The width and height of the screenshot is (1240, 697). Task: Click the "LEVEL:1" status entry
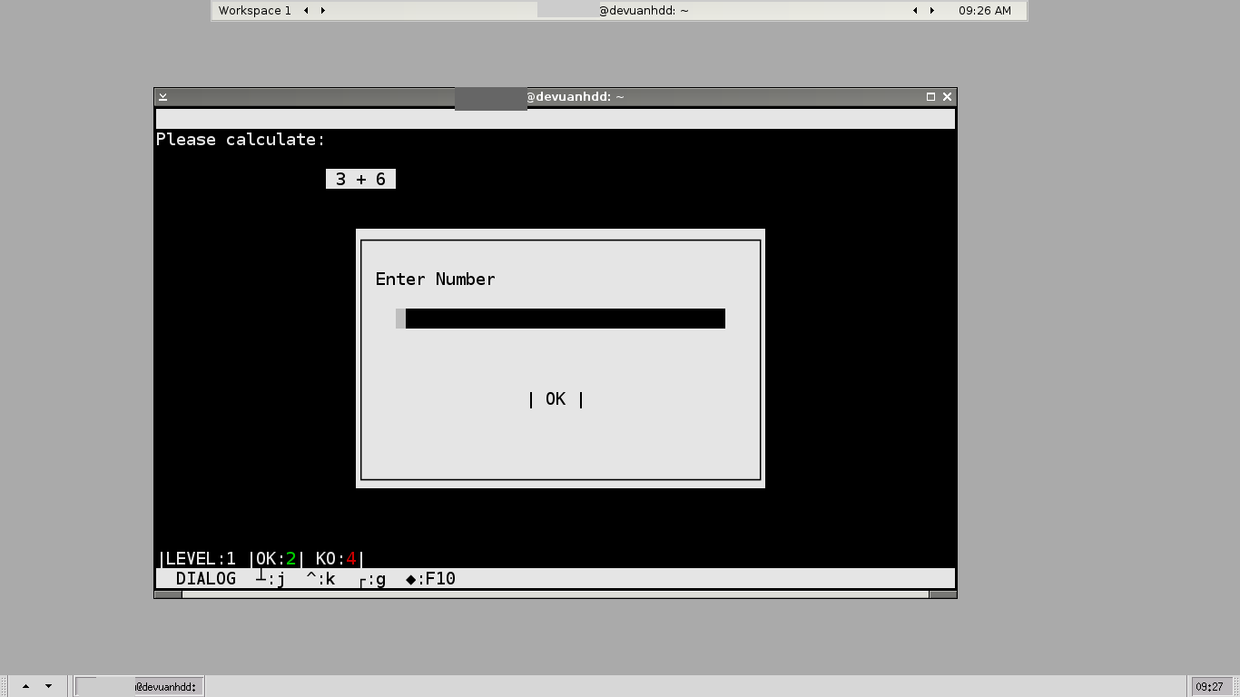click(x=201, y=559)
